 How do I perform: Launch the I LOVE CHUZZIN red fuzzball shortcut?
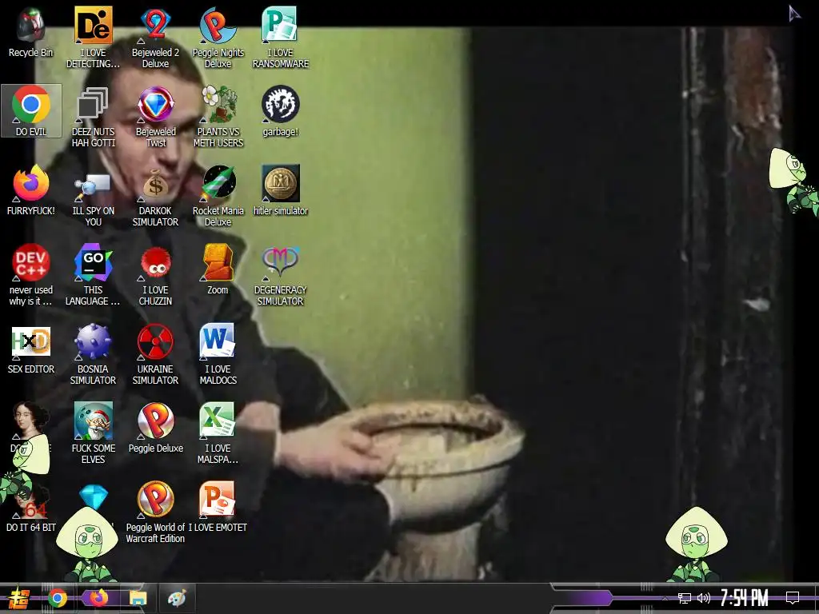click(156, 276)
